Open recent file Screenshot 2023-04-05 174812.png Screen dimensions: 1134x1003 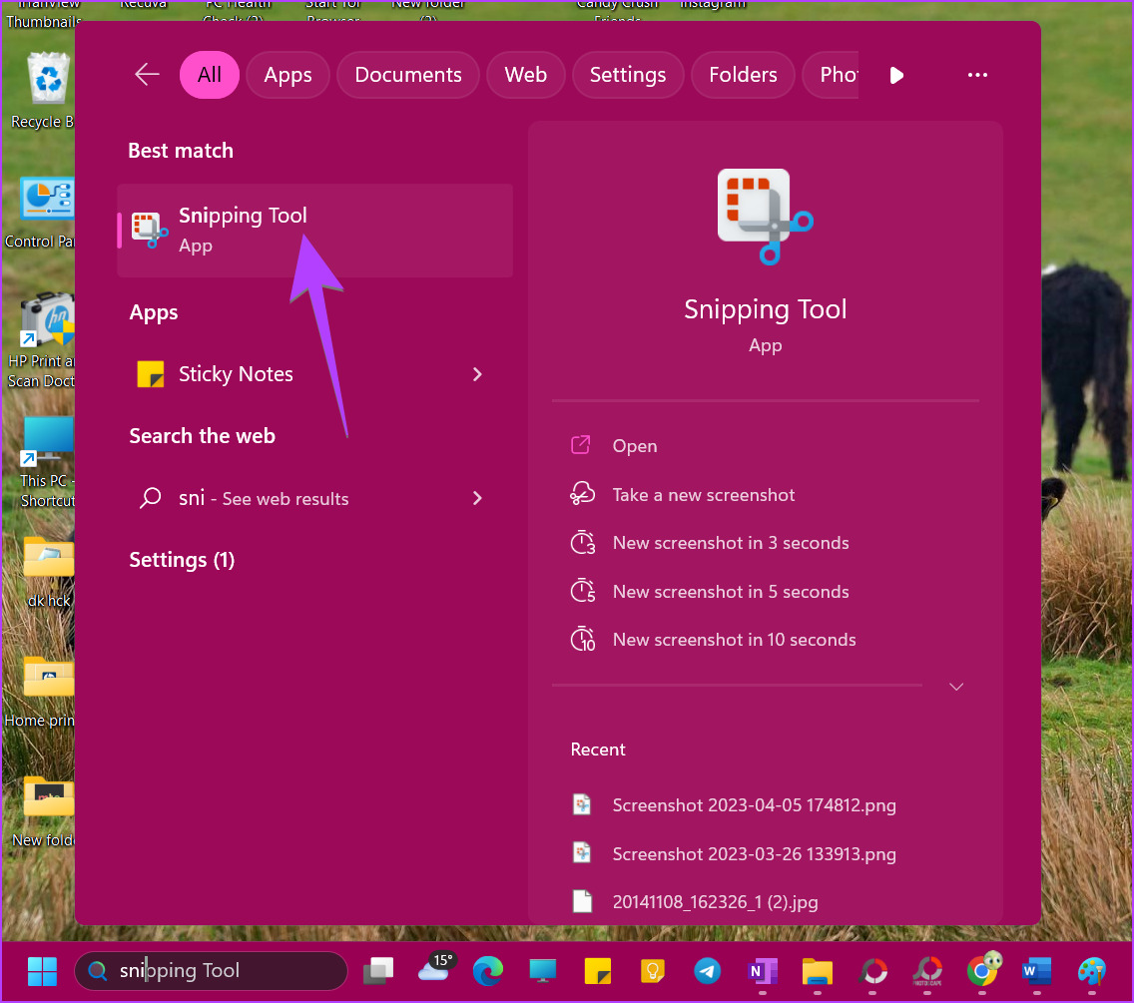pyautogui.click(x=734, y=804)
